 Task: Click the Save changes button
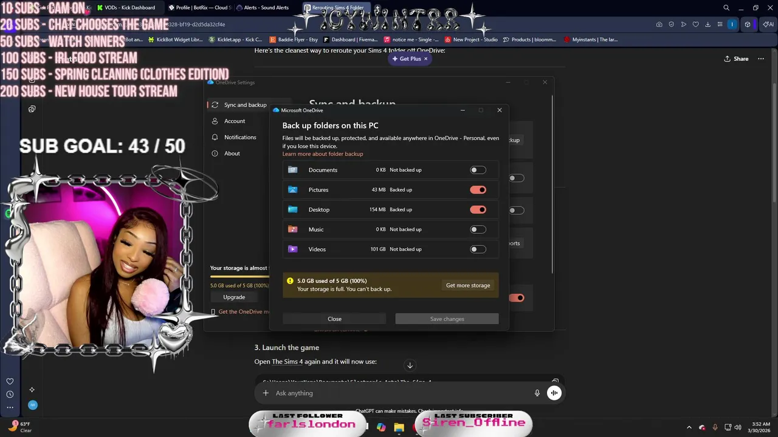click(447, 319)
